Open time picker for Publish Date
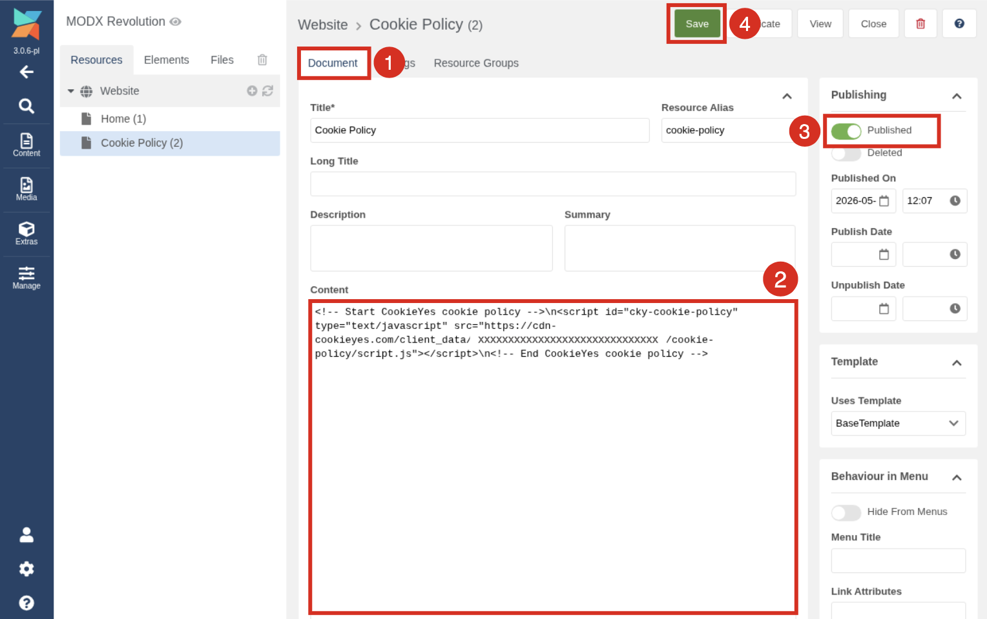 pos(955,255)
